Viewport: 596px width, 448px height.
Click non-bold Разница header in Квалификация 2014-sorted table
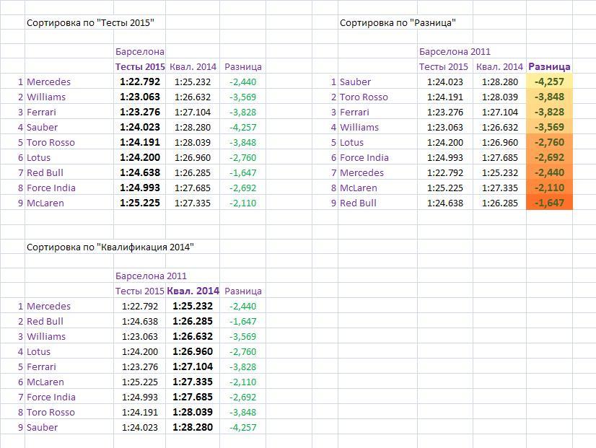[243, 291]
